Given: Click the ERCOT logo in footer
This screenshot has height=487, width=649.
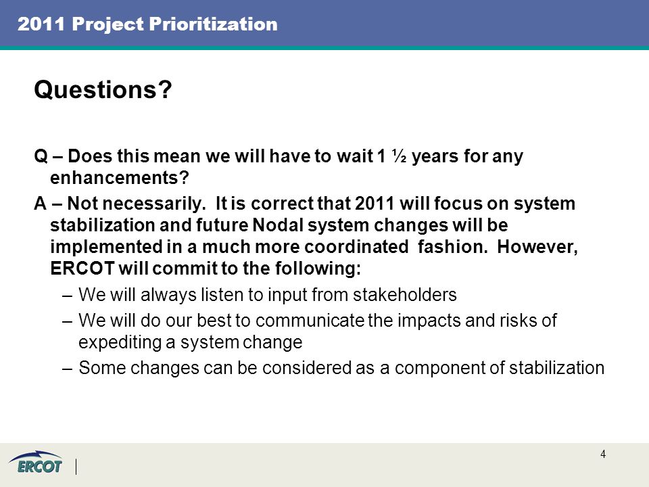Looking at the screenshot, I should (36, 462).
